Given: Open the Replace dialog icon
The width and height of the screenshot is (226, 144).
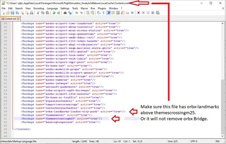Looking at the screenshot, I should 70,13.
